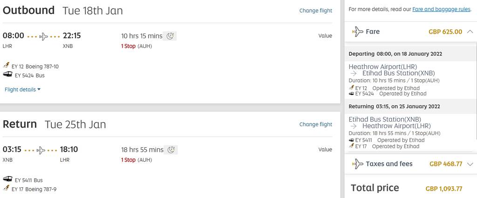The width and height of the screenshot is (477, 198).
Task: Click the Etihad logo beside EY 12 Boeing 787-10
Action: coord(7,65)
